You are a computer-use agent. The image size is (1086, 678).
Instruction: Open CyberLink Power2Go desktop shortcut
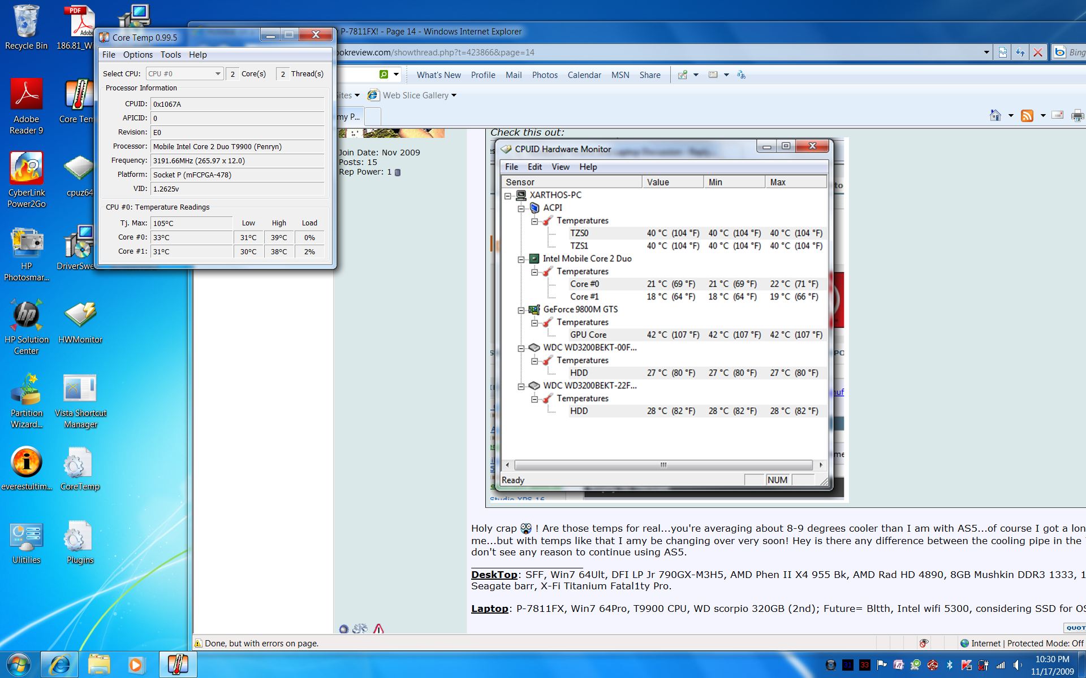click(x=26, y=180)
